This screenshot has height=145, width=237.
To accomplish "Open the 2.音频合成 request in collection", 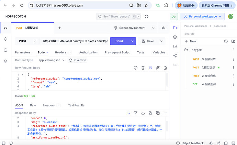I will pos(208,76).
